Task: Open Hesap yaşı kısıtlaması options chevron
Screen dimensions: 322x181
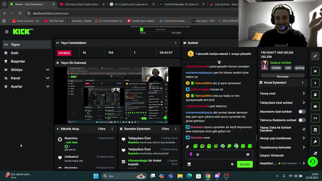Action: tap(304, 138)
